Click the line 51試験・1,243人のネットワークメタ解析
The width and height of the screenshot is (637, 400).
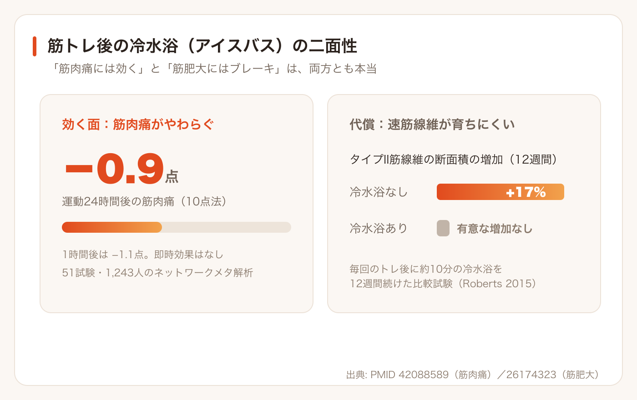pos(157,273)
